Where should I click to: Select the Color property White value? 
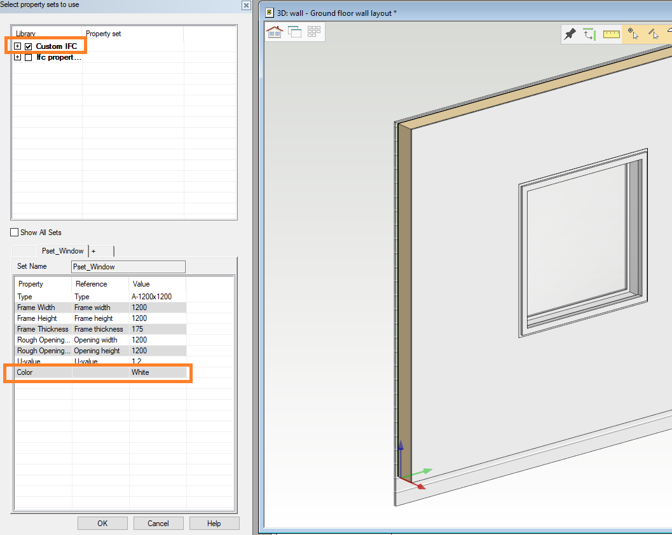(157, 372)
